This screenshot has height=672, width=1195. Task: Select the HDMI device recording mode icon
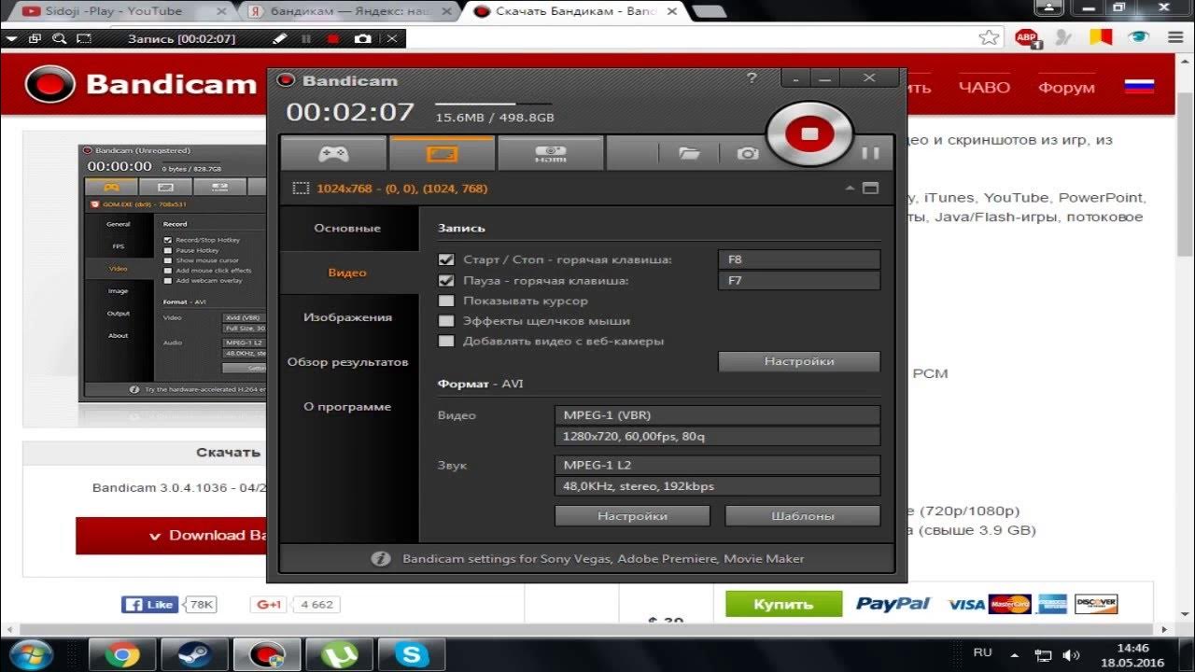coord(550,153)
